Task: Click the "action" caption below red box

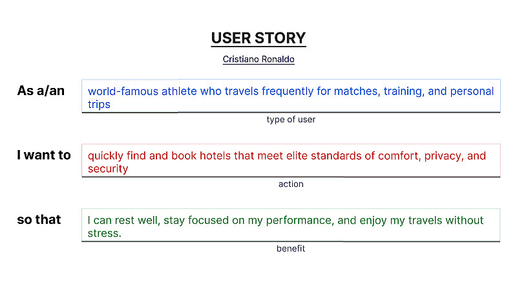Action: pos(291,184)
